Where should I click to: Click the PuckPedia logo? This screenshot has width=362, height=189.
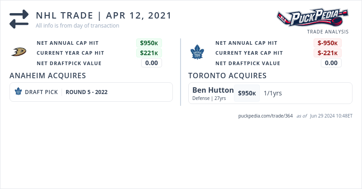tap(313, 18)
